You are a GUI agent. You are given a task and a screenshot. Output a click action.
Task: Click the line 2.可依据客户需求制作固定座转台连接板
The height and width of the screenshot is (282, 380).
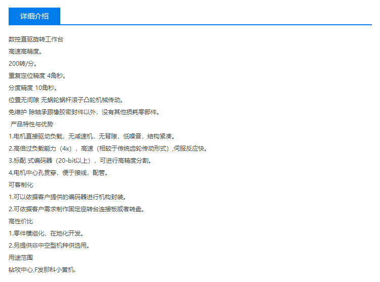tap(77, 209)
